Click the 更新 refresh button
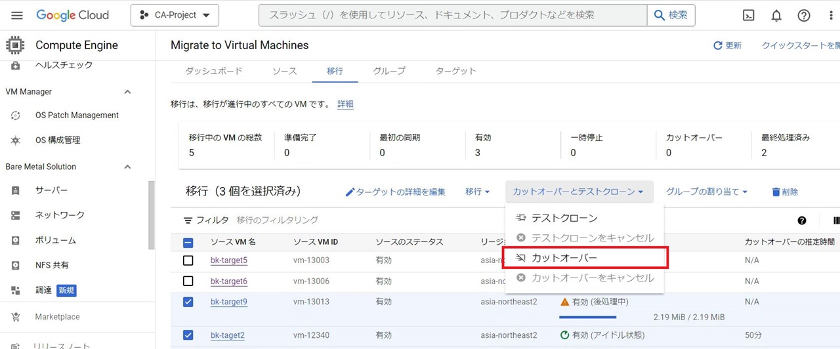The image size is (840, 349). 728,45
